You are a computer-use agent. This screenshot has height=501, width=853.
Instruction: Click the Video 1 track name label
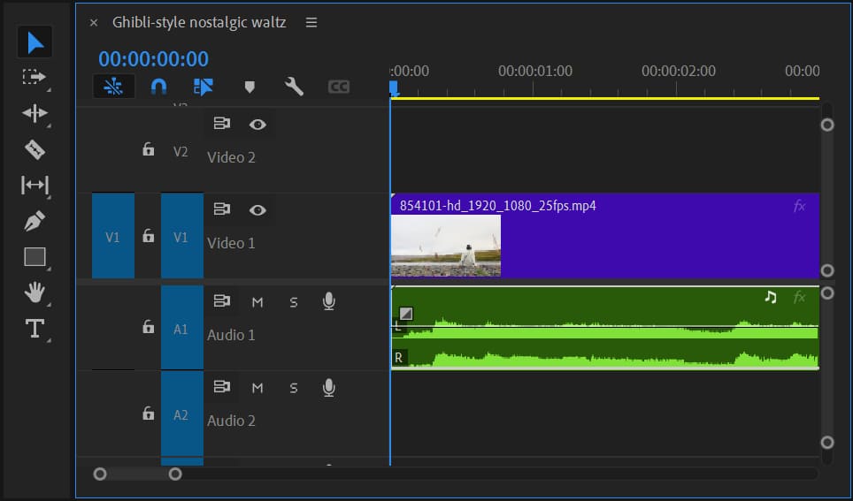[231, 243]
